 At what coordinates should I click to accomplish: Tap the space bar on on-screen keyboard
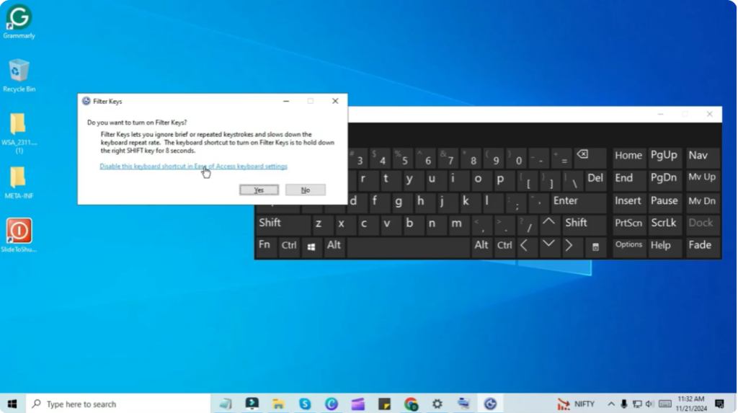pos(408,247)
